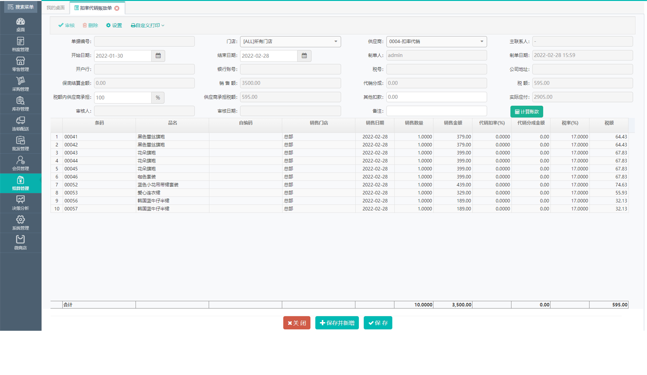647x375 pixels.
Task: Select row with barcode 00056
Action: click(339, 201)
